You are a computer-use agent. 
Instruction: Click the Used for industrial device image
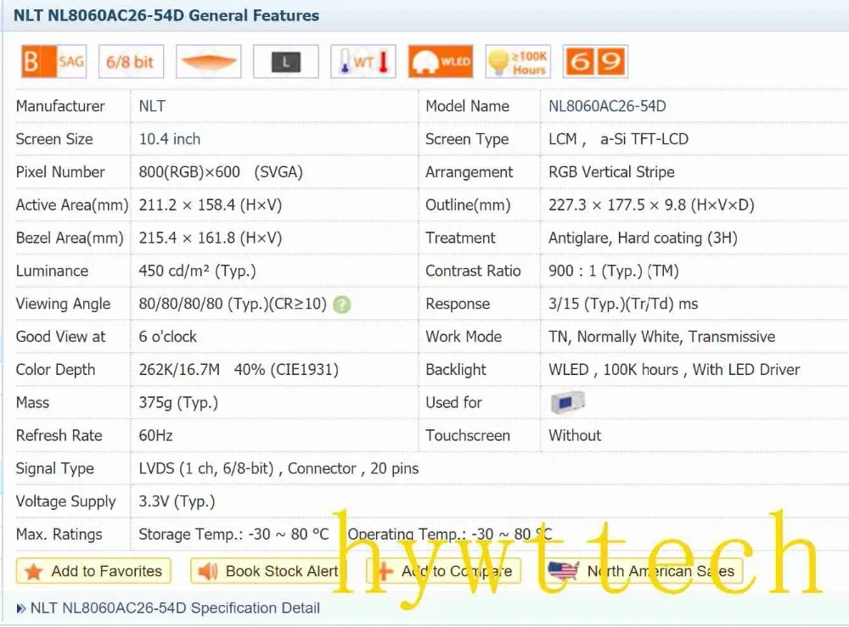(567, 403)
